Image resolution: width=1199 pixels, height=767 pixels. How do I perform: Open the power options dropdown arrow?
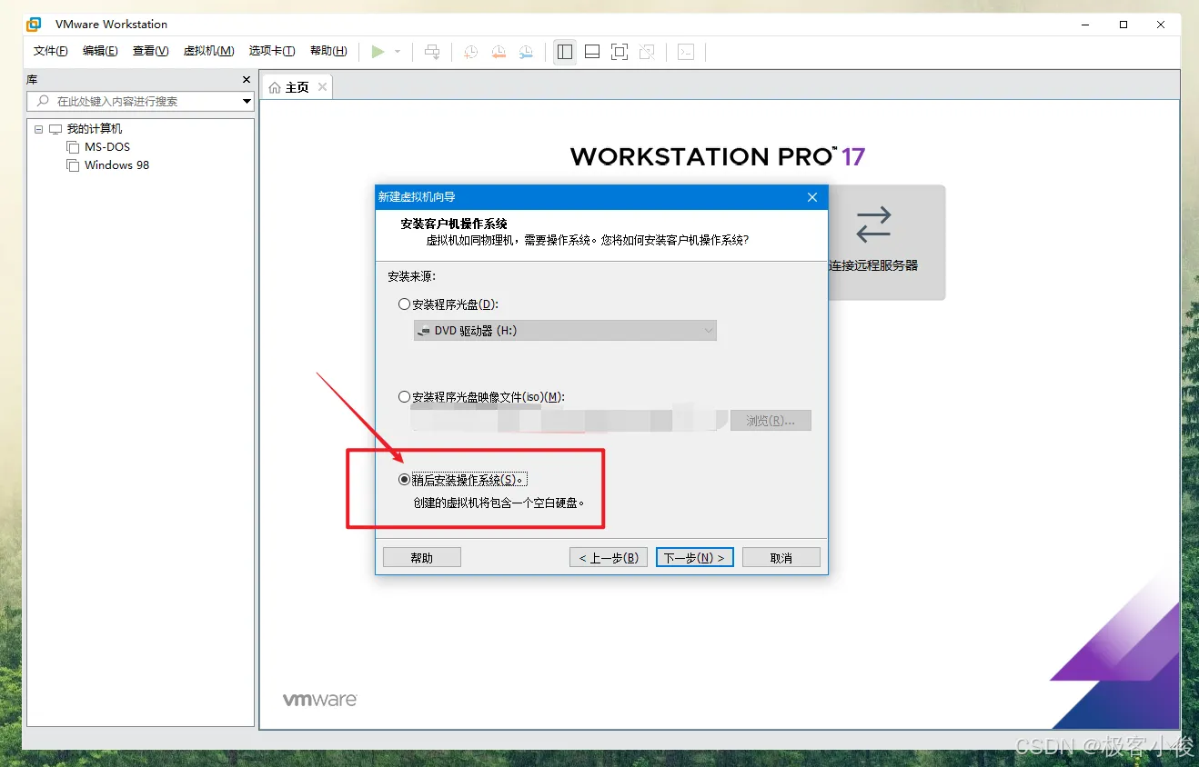pos(398,52)
